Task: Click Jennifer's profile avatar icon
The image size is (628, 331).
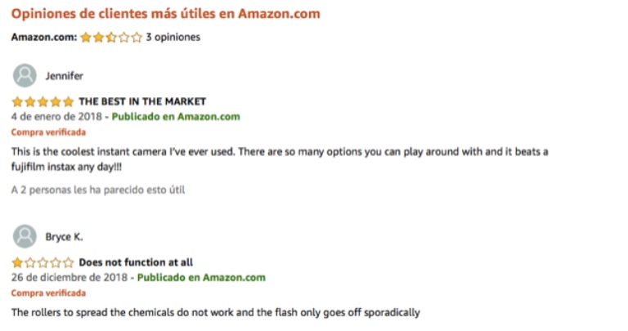Action: pyautogui.click(x=25, y=76)
